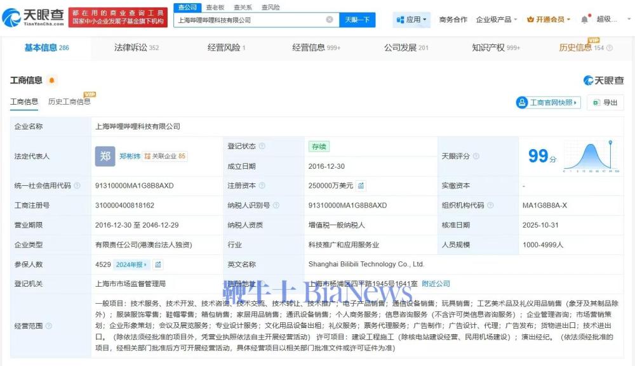The width and height of the screenshot is (635, 366).
Task: Expand the 应用 dropdown
Action: click(x=411, y=20)
